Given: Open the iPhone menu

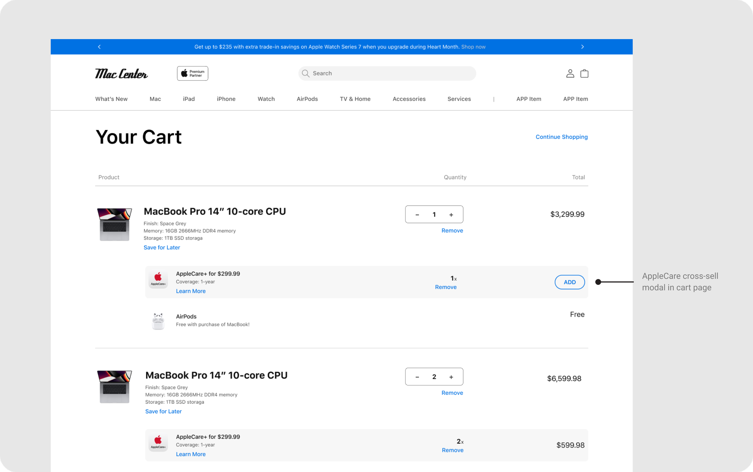Looking at the screenshot, I should pos(226,99).
